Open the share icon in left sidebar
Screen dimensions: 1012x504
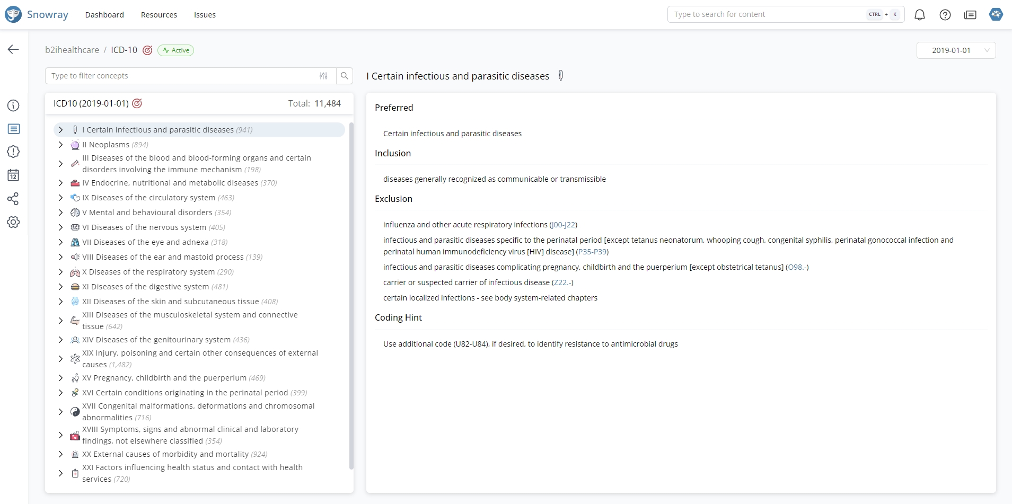[x=13, y=199]
